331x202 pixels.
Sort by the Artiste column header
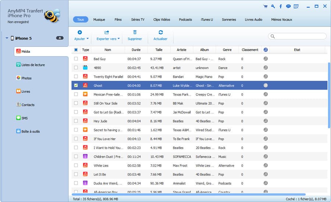pos(182,50)
